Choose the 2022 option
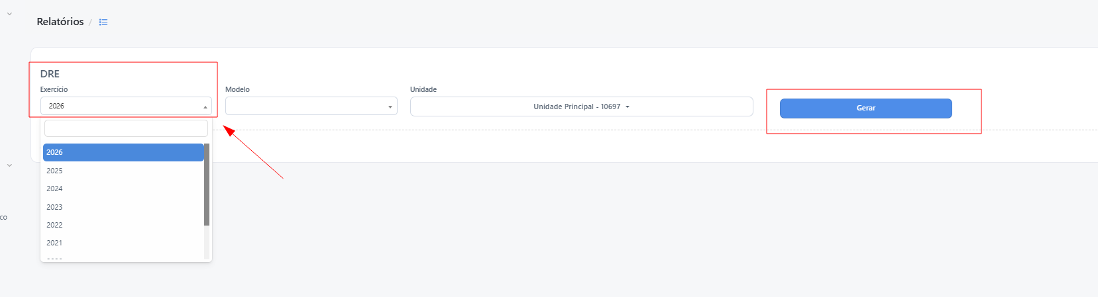This screenshot has width=1098, height=297. [123, 225]
